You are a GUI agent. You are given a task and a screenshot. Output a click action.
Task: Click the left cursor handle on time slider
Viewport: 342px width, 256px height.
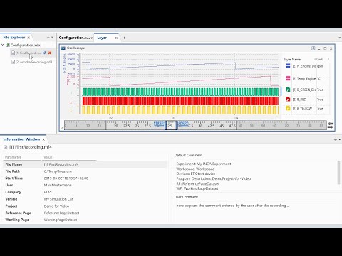pos(165,125)
